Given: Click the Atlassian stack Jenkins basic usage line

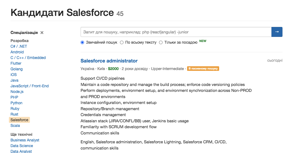Looking at the screenshot, I should pos(135,121).
